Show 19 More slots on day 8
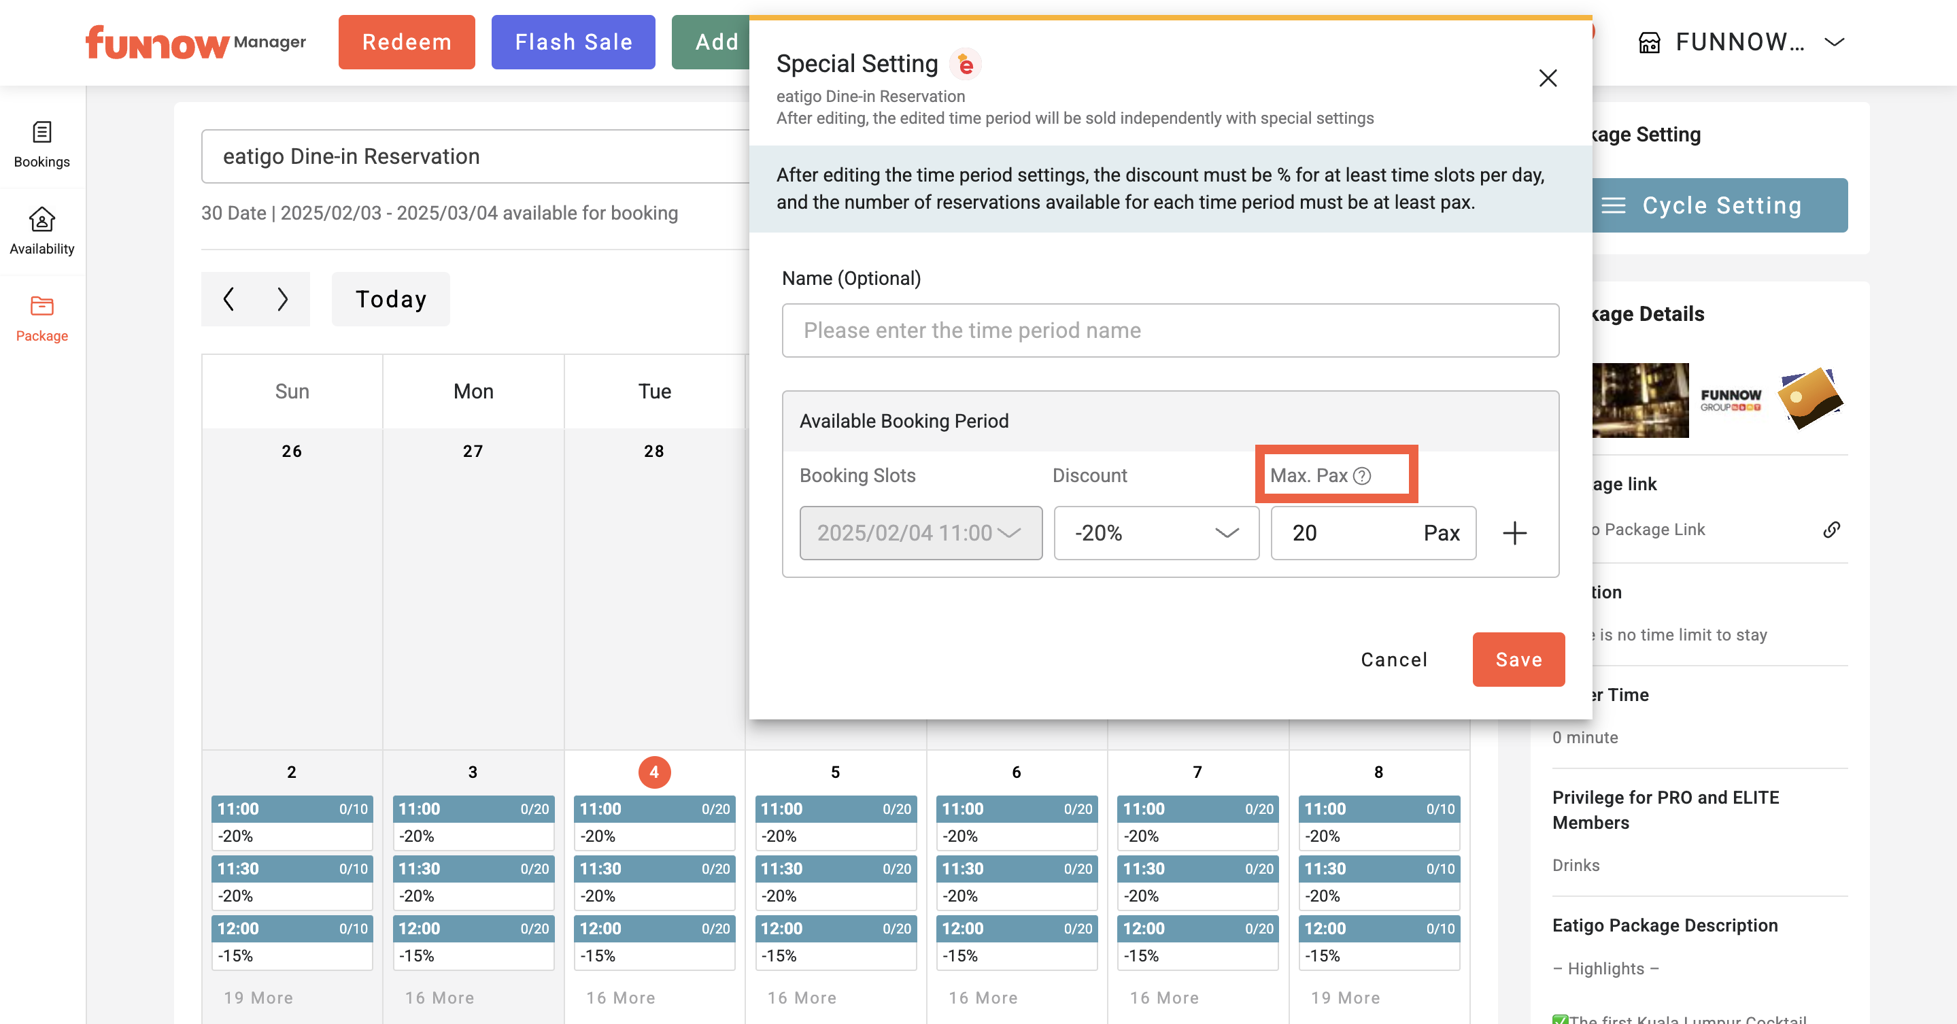The height and width of the screenshot is (1024, 1957). (1346, 997)
